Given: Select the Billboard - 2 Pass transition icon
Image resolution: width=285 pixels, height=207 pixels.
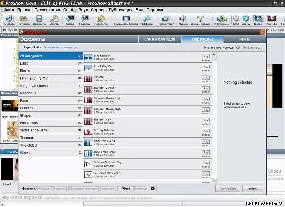Looking at the screenshot, I should 88,89.
